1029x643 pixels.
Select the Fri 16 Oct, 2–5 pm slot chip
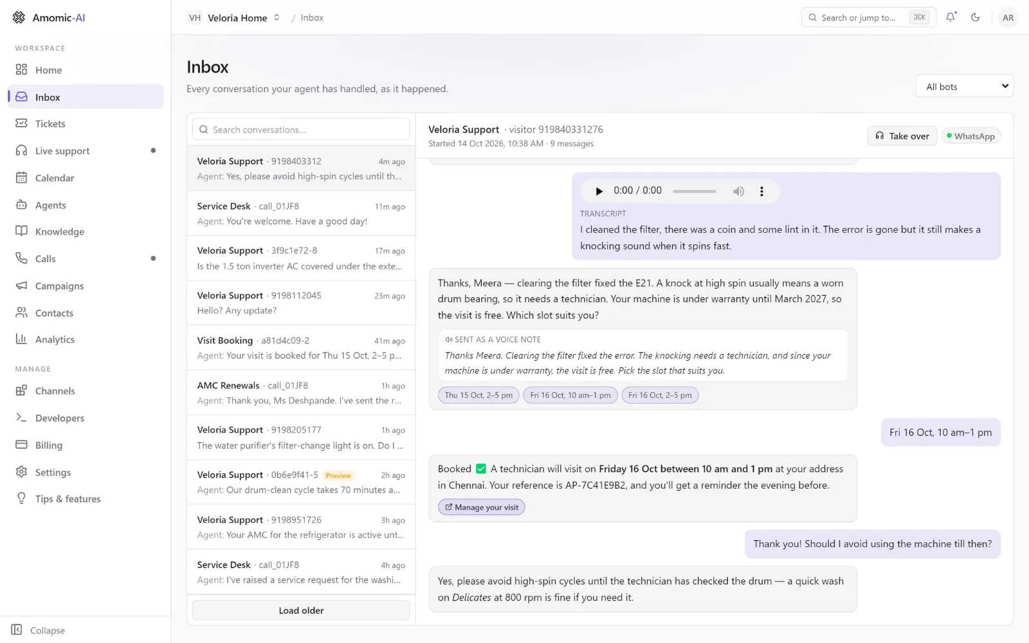660,395
